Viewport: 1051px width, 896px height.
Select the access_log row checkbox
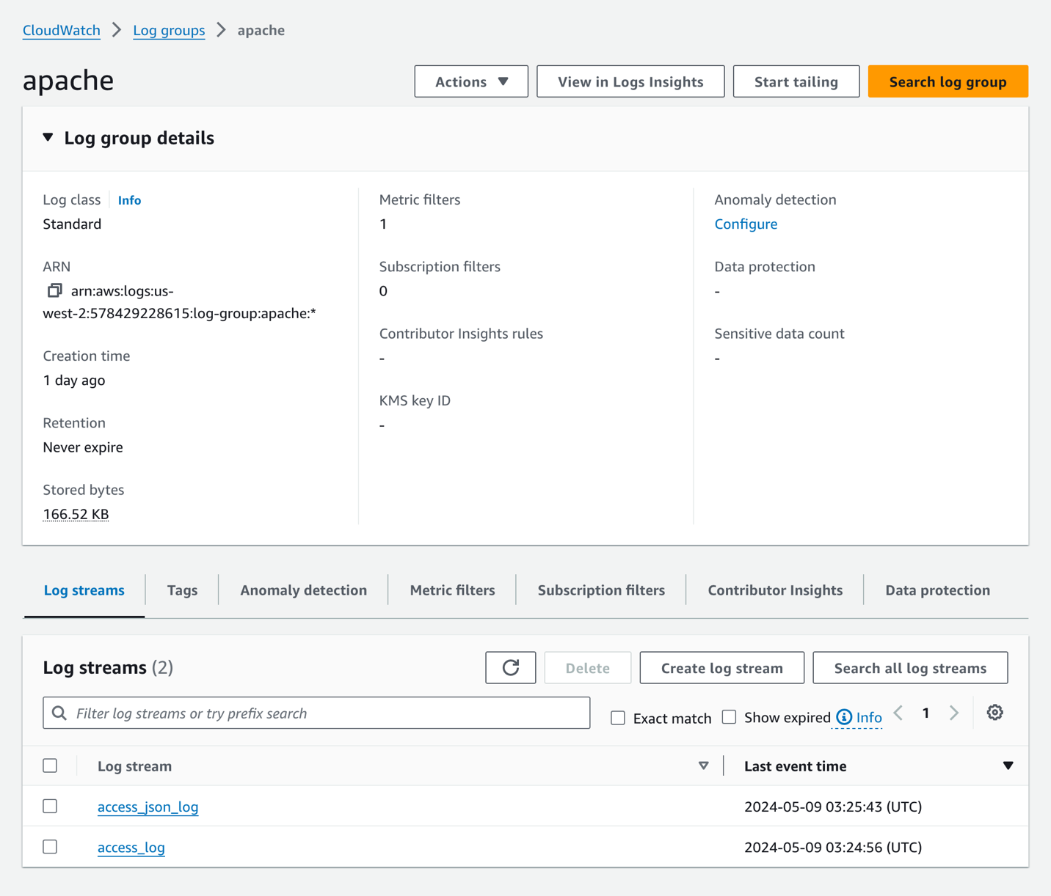point(50,847)
